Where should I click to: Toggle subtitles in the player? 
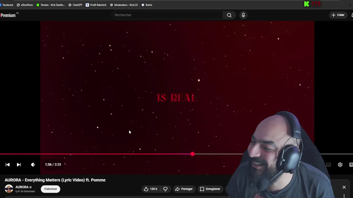(x=328, y=165)
